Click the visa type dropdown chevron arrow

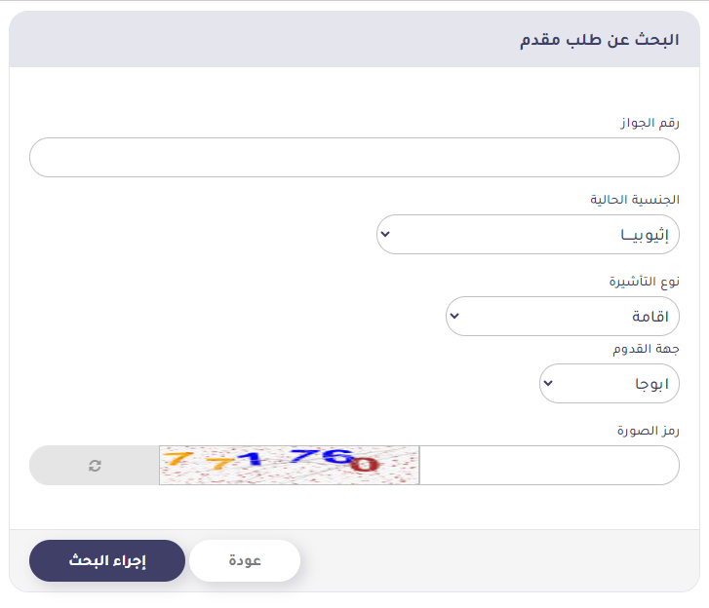pyautogui.click(x=454, y=317)
